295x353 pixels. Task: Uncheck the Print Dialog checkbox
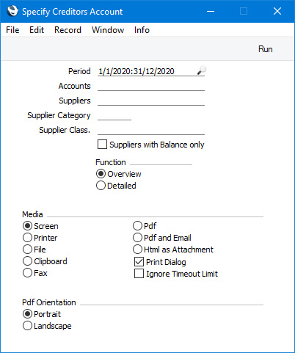(x=139, y=262)
